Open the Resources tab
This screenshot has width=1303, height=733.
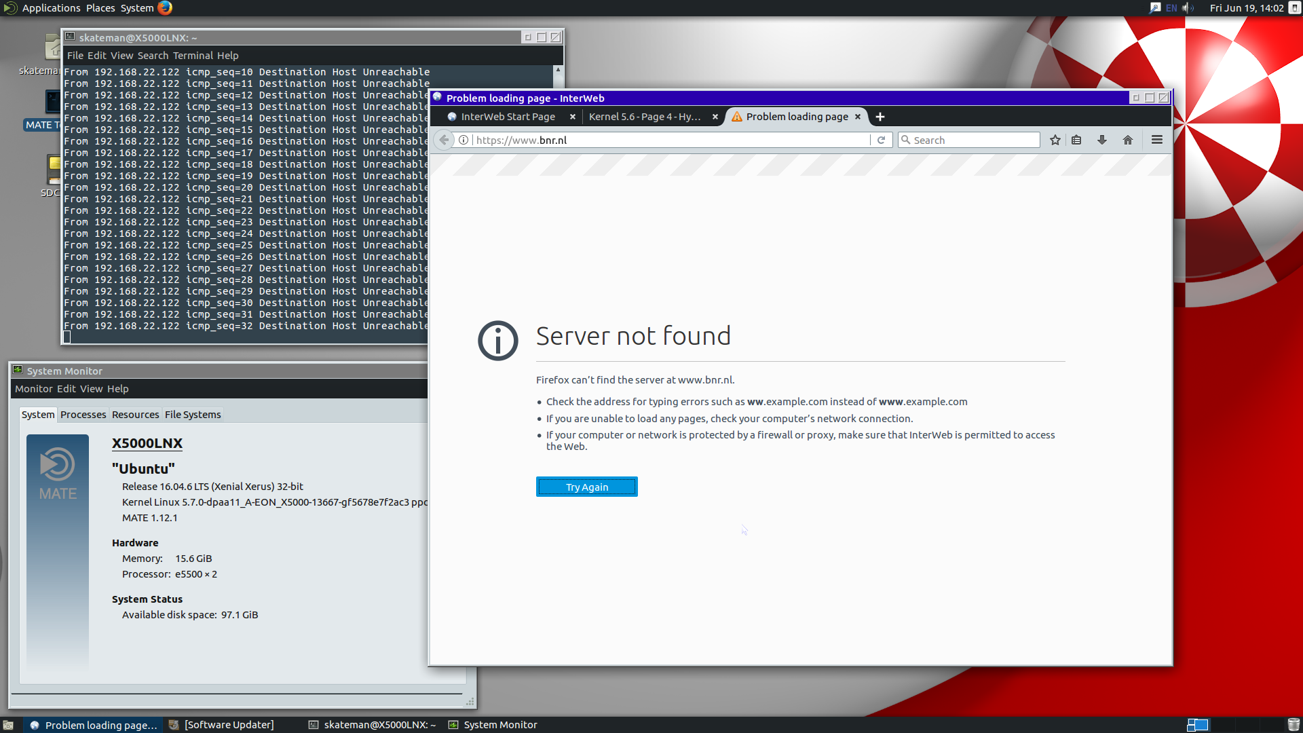(x=135, y=415)
